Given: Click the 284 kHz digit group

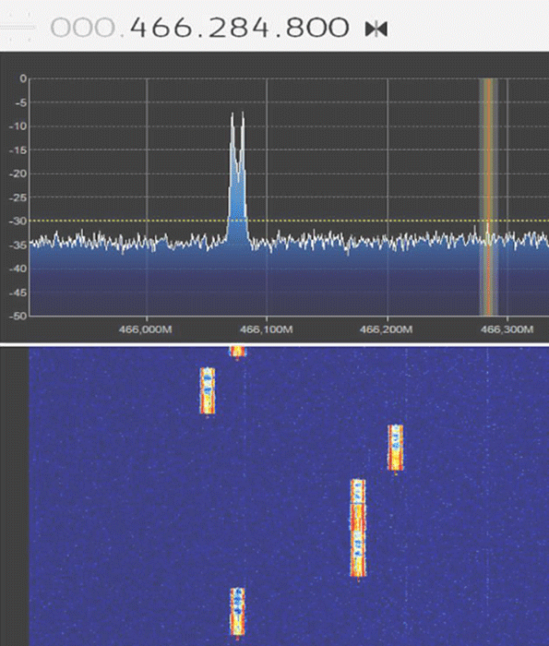Looking at the screenshot, I should [x=239, y=28].
